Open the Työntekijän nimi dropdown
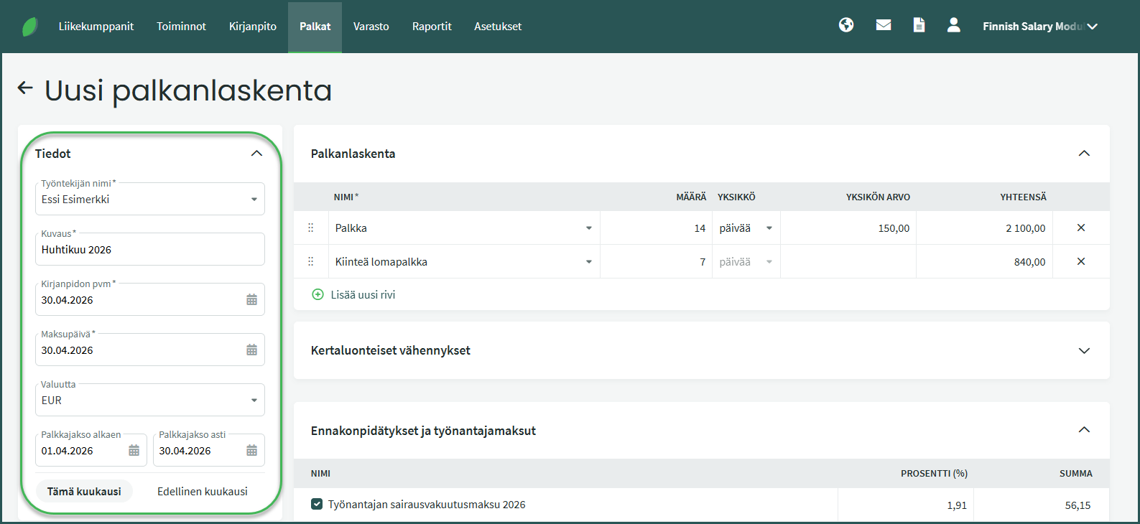1140x524 pixels. click(x=254, y=200)
